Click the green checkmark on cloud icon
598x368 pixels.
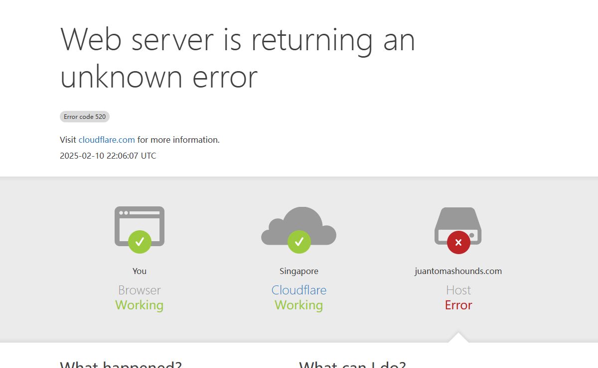point(299,242)
